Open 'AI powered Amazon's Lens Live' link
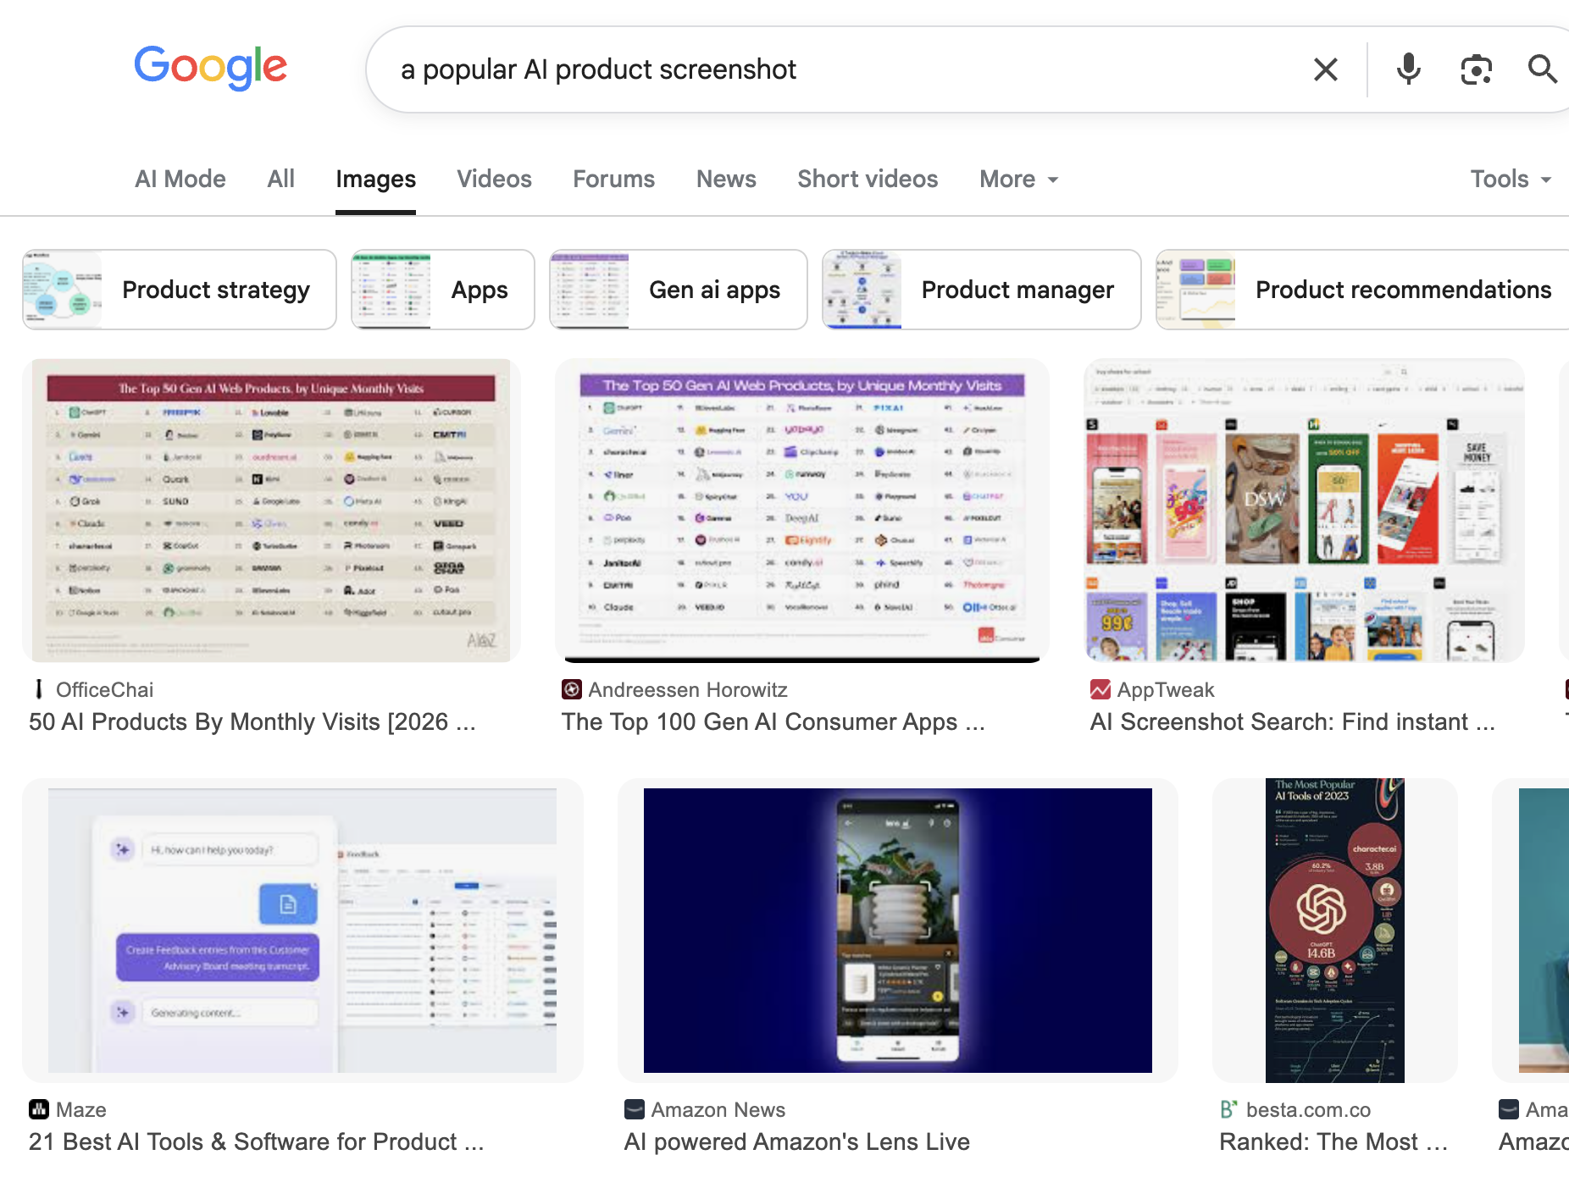The height and width of the screenshot is (1177, 1569). point(797,1141)
